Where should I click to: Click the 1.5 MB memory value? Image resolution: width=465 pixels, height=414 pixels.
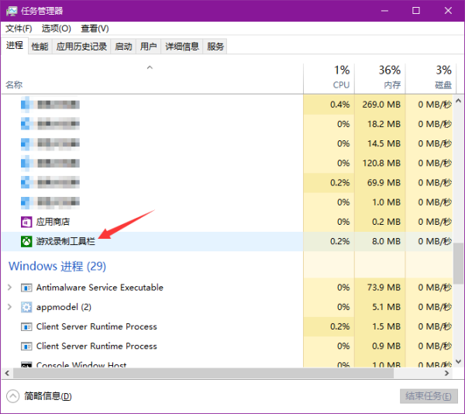[386, 327]
